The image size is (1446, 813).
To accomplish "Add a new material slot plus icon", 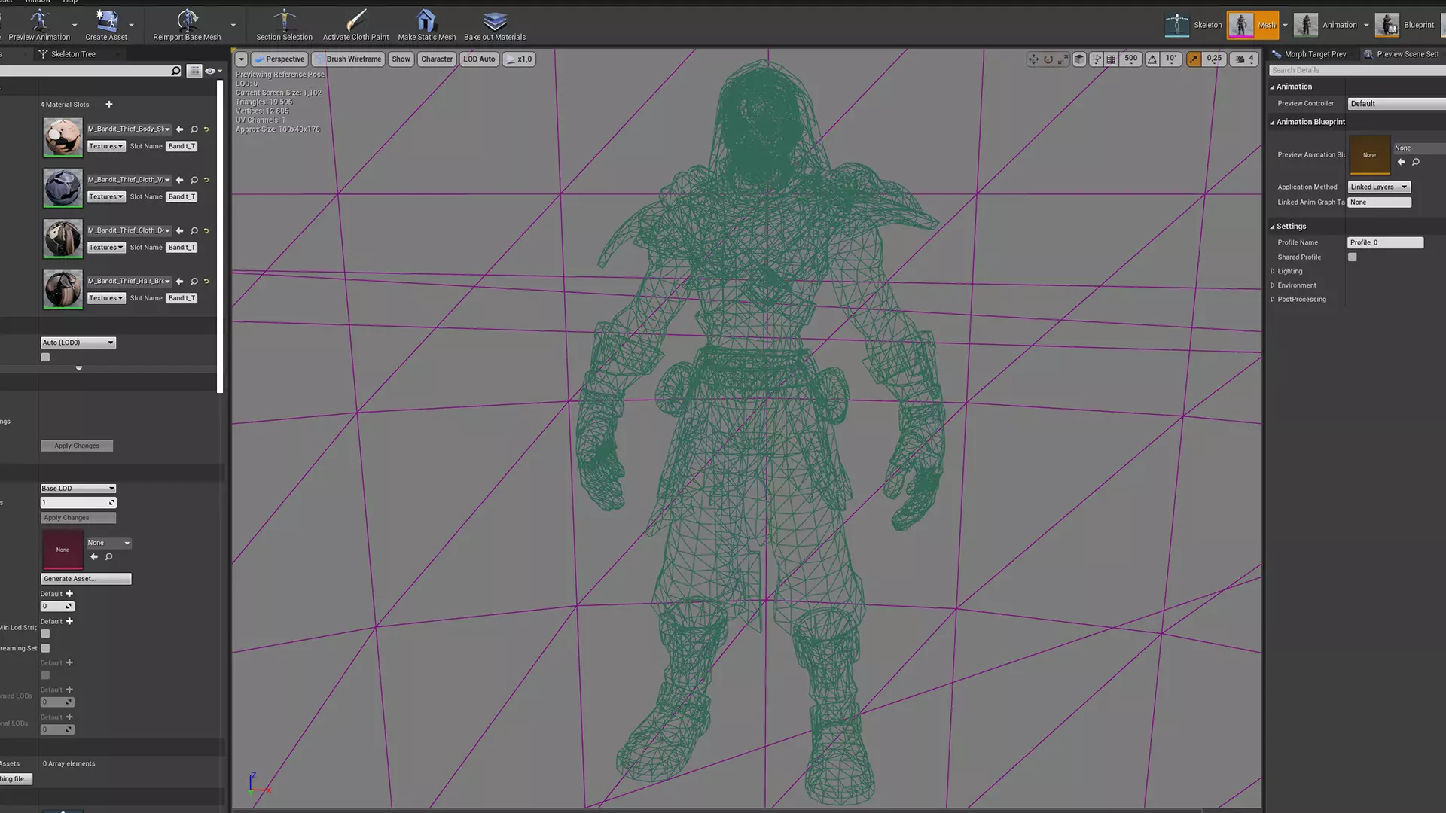I will pos(109,105).
